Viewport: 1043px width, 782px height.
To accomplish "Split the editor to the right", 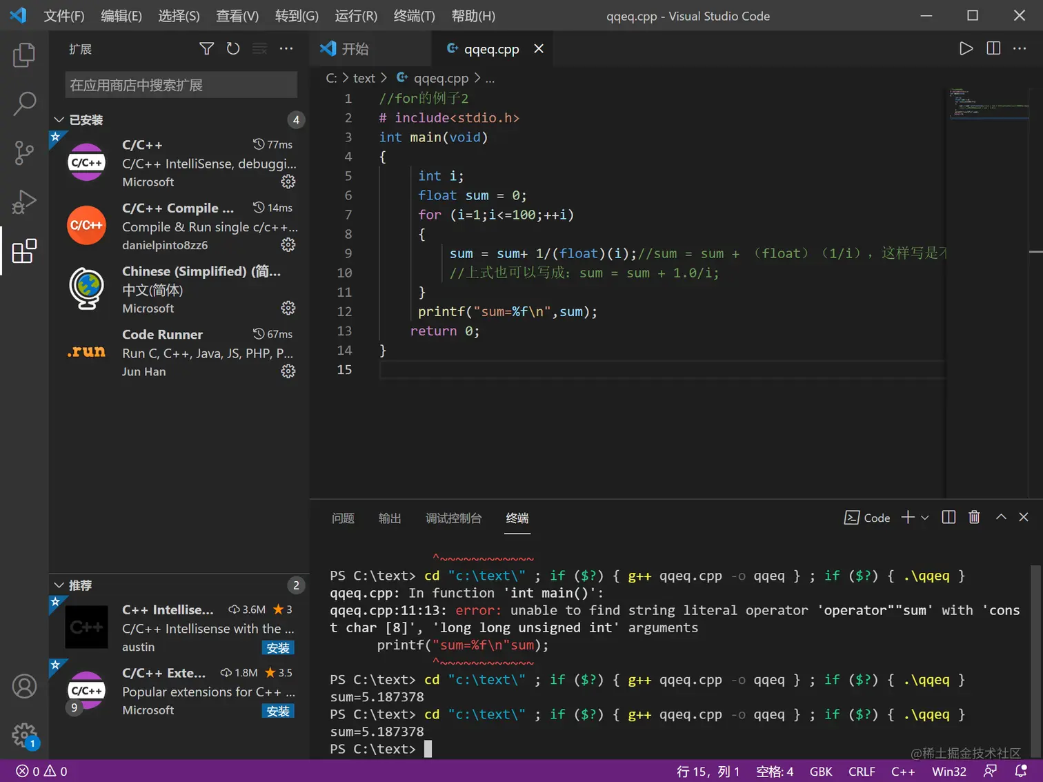I will click(x=993, y=48).
